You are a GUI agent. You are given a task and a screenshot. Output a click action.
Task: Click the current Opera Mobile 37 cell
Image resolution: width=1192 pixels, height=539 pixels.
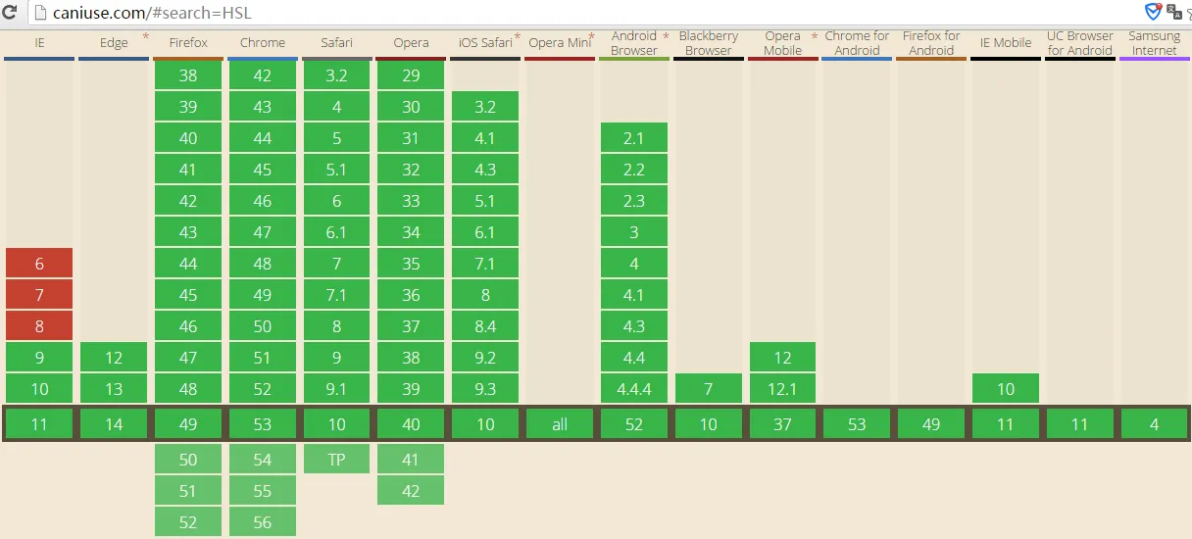783,423
